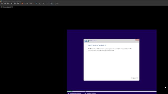Open the VM menu
Image resolution: width=168 pixels, height=94 pixels.
click(x=12, y=3)
